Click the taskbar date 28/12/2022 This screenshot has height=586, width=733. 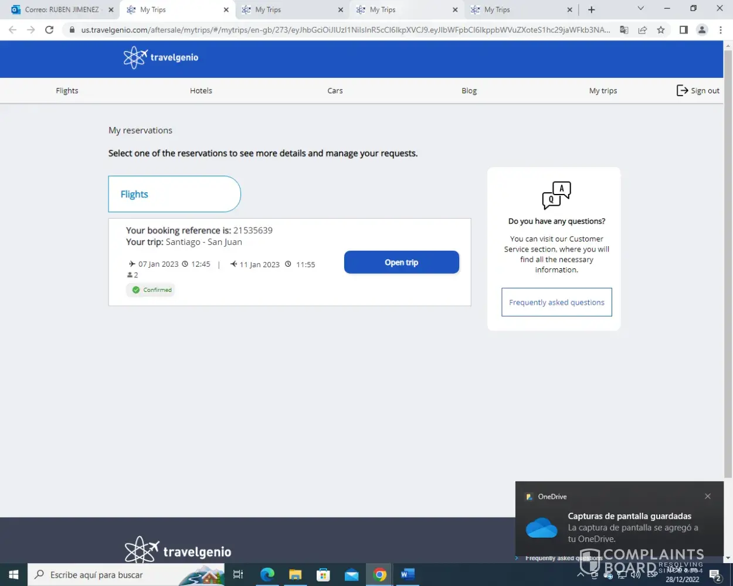682,580
